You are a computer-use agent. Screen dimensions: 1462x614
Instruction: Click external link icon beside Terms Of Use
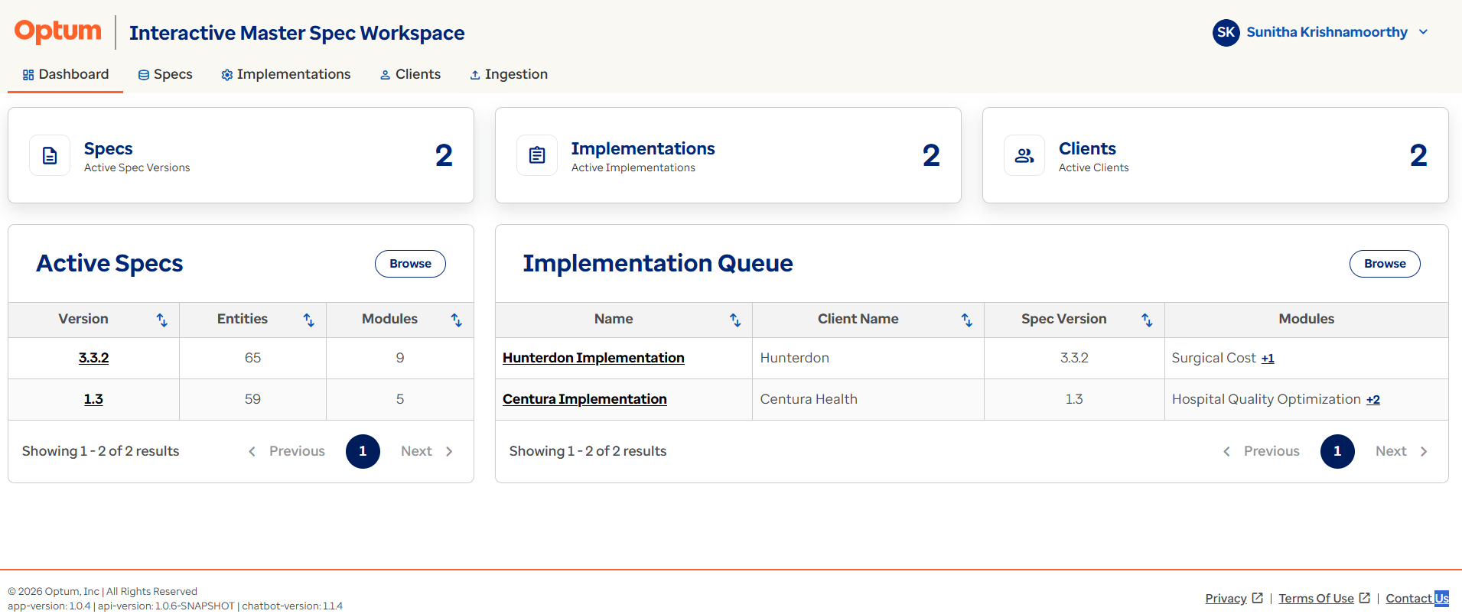[x=1364, y=598]
